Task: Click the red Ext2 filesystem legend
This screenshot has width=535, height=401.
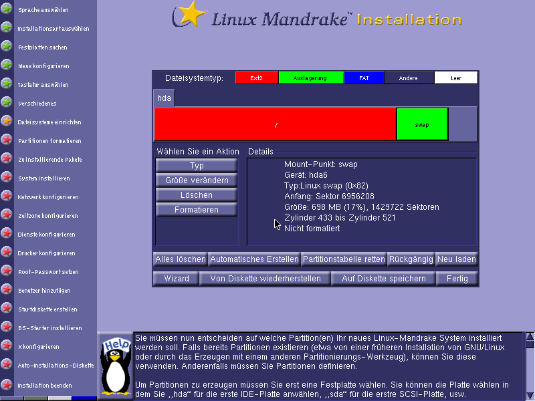Action: coord(257,78)
